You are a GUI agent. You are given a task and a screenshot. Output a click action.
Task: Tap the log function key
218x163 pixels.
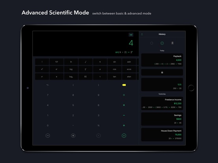tap(71, 69)
